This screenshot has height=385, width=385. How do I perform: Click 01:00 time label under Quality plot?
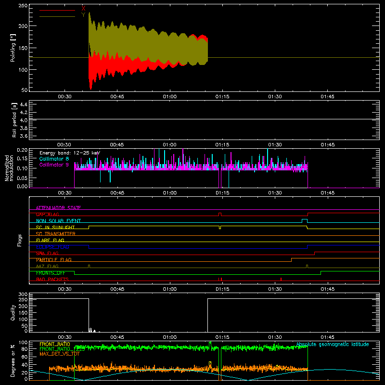pyautogui.click(x=170, y=337)
